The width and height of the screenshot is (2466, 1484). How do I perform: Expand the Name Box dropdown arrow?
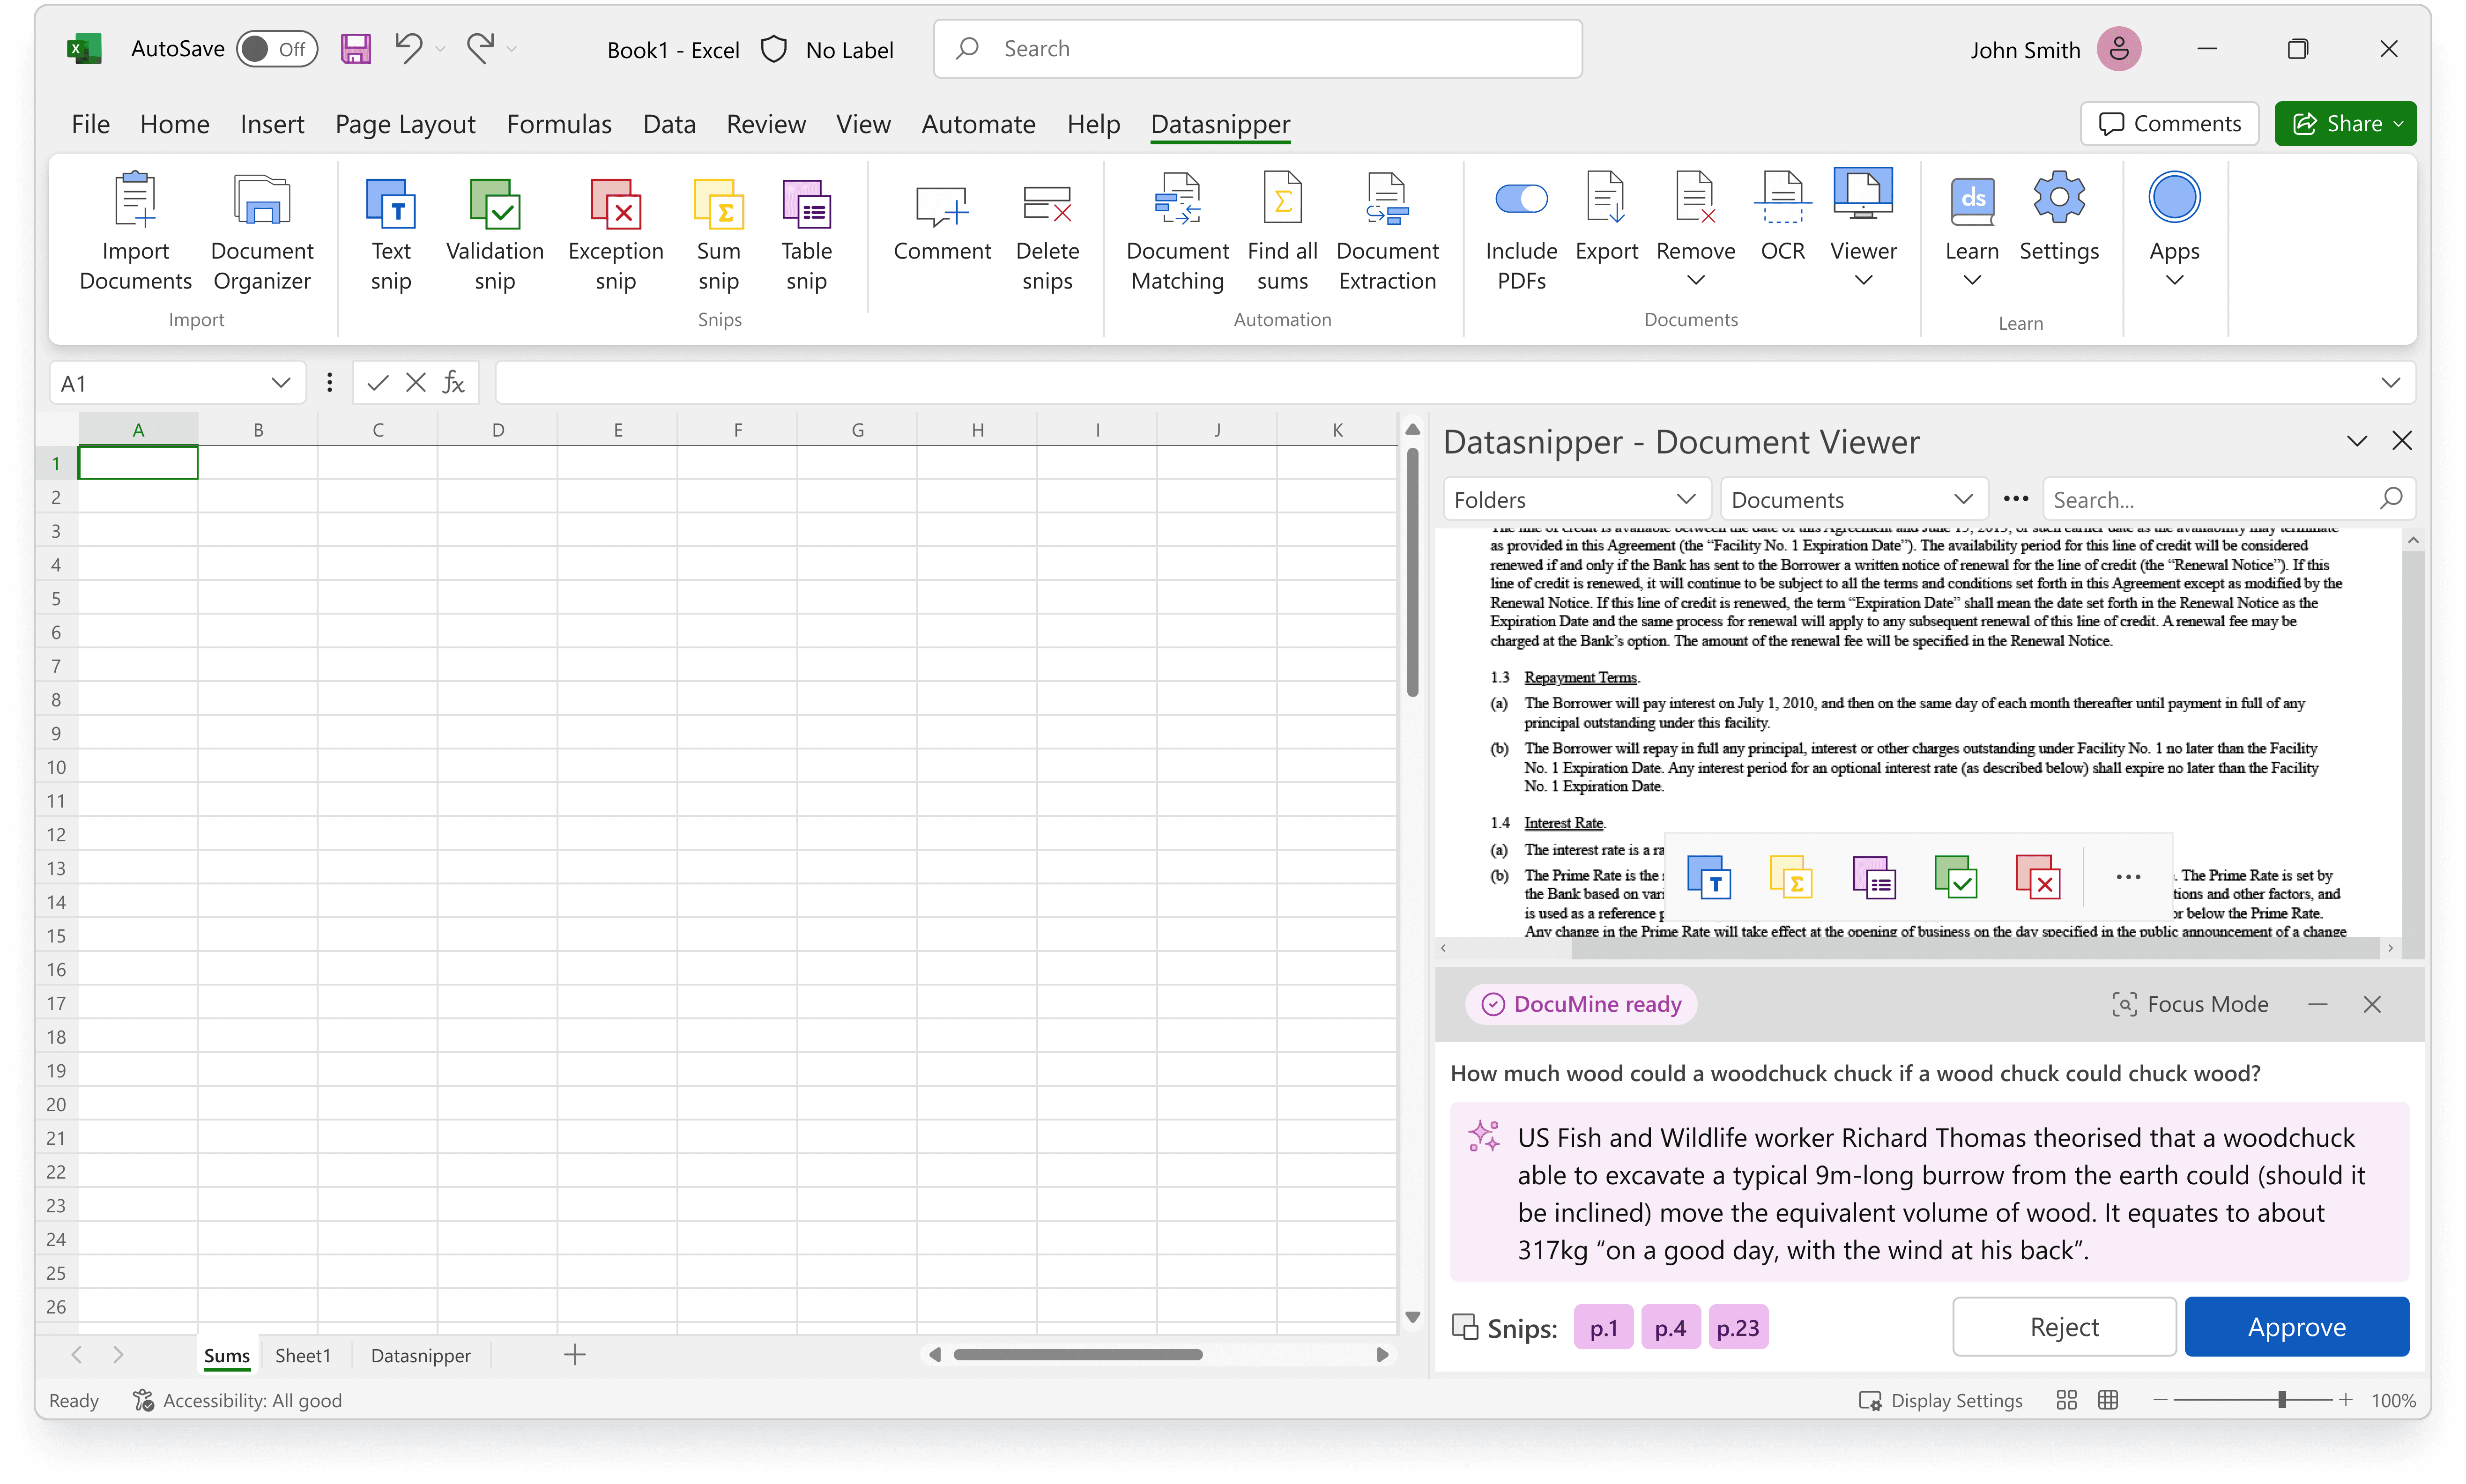(x=280, y=383)
